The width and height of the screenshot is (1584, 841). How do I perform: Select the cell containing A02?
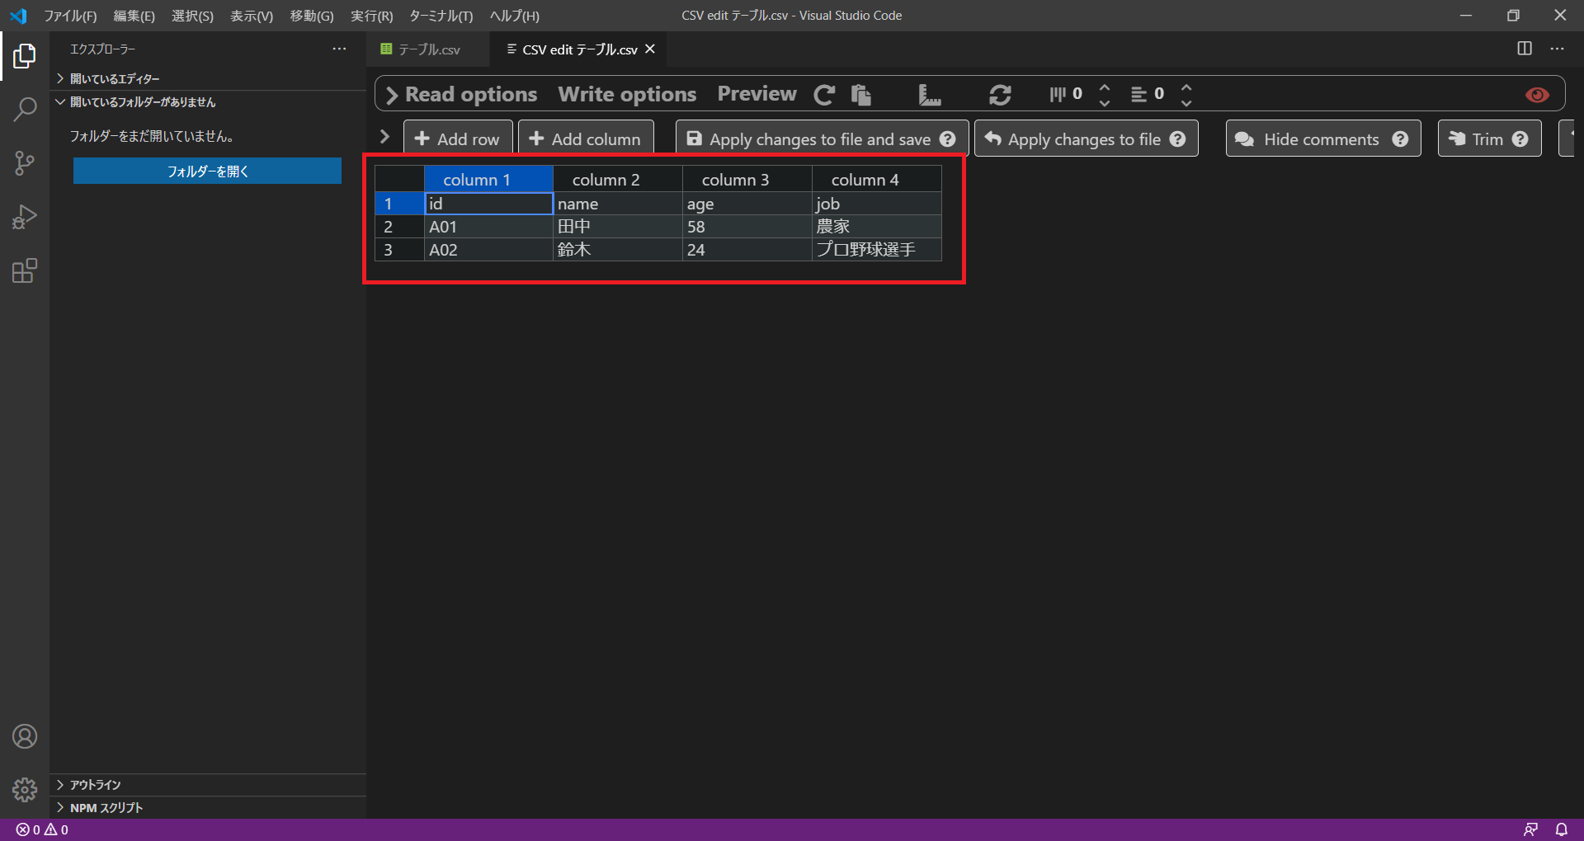tap(488, 250)
